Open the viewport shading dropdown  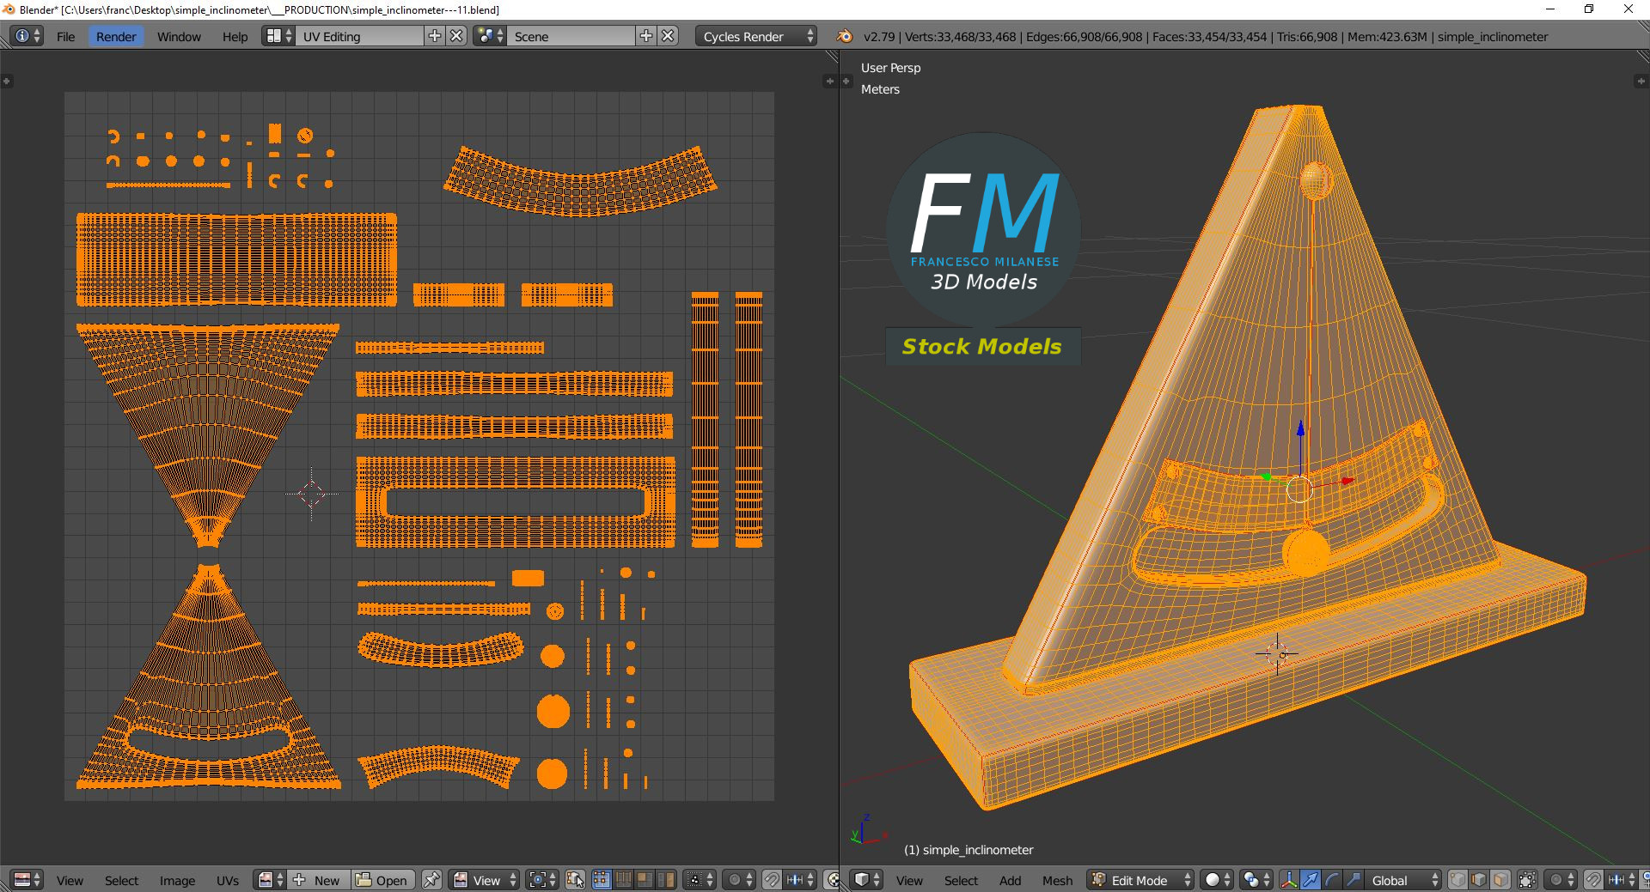point(1217,880)
